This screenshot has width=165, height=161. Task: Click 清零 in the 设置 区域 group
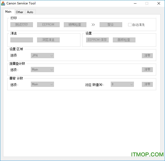147,56
